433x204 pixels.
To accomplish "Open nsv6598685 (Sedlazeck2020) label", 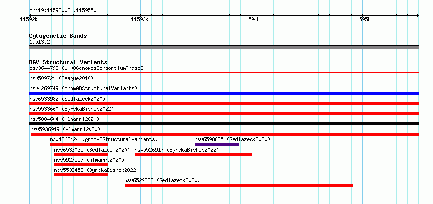I will click(x=232, y=139).
